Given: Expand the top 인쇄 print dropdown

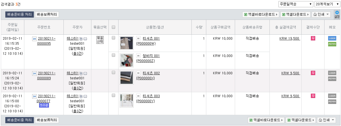Looking at the screenshot, I should 321,15.
